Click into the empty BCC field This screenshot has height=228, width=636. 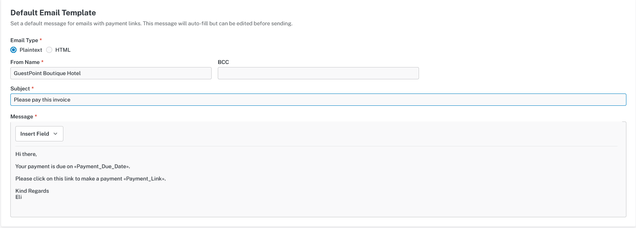(318, 73)
